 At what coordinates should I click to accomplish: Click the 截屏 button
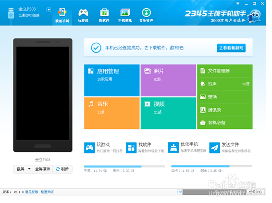[21, 169]
